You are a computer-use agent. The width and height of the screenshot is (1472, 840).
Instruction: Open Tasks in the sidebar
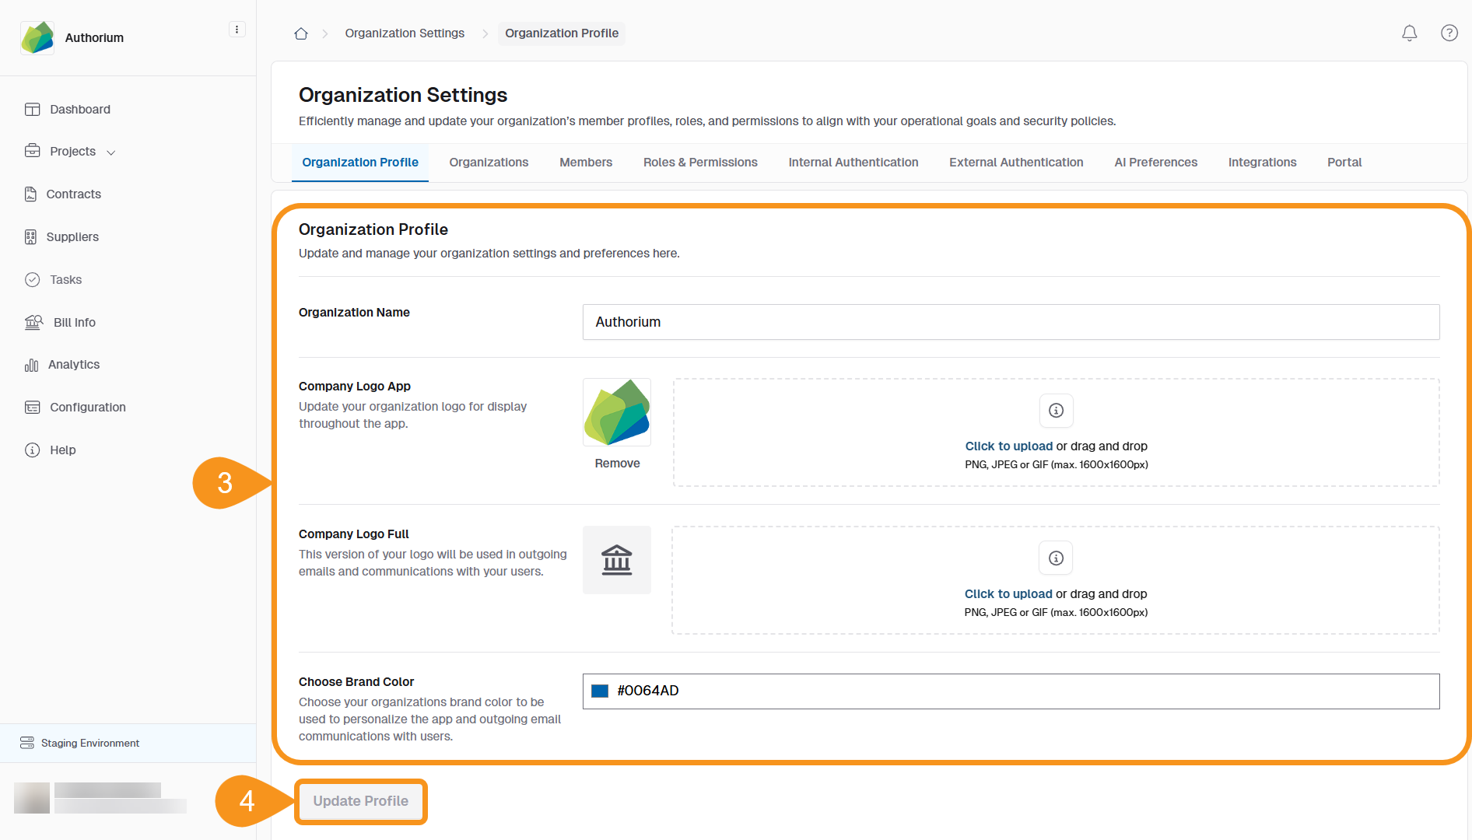[65, 280]
